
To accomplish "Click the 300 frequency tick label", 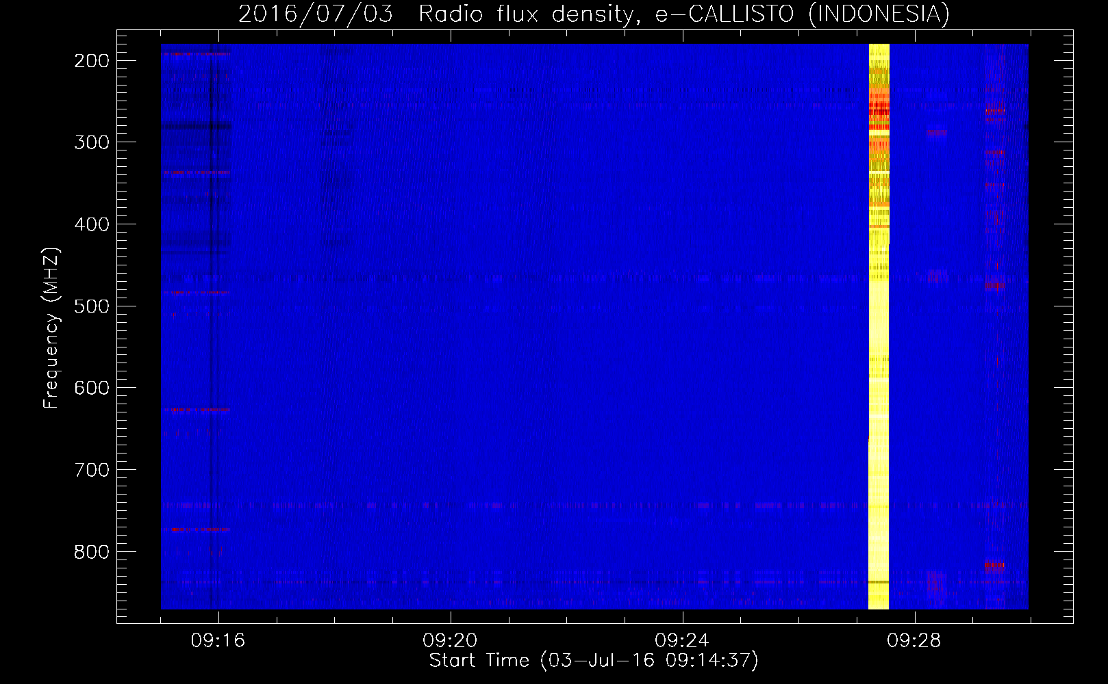I will coord(92,142).
